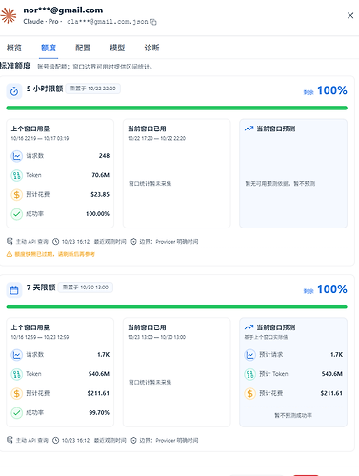Click the date range 10/23 13:00 — 10/30 13:00
The width and height of the screenshot is (359, 476).
click(157, 337)
